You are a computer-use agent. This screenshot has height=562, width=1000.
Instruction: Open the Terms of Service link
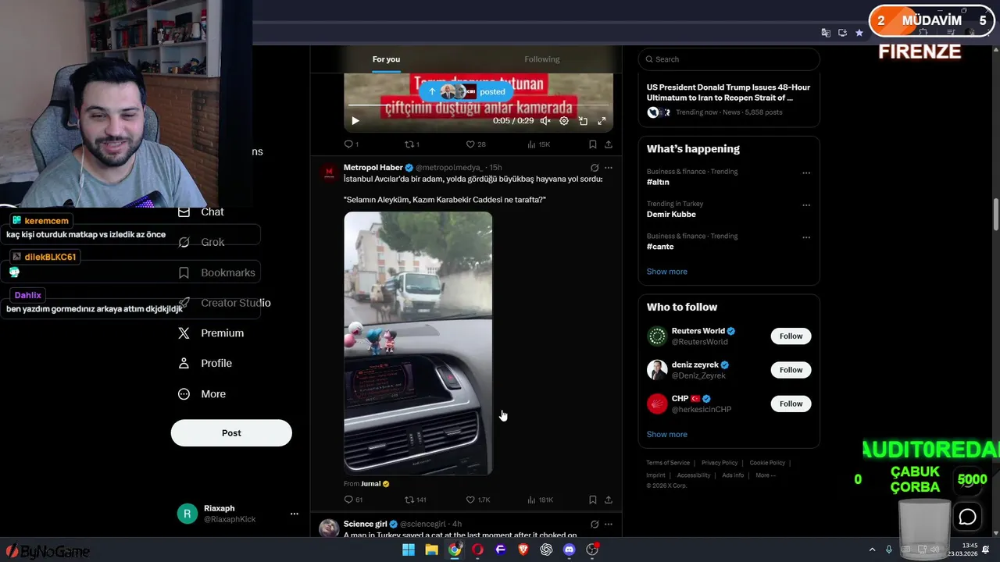[668, 463]
